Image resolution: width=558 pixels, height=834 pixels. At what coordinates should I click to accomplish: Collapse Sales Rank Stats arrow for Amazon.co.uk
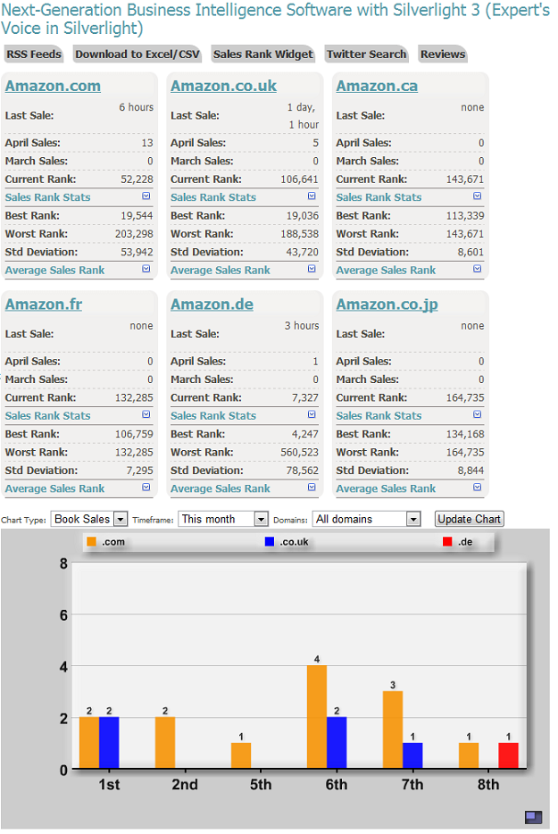(312, 196)
